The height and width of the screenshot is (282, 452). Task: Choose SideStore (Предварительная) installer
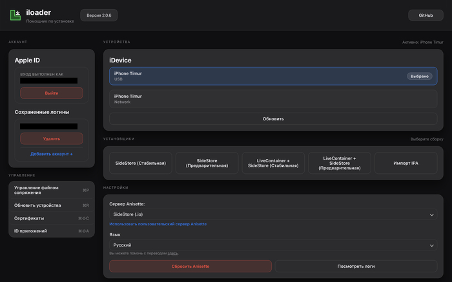pos(206,163)
